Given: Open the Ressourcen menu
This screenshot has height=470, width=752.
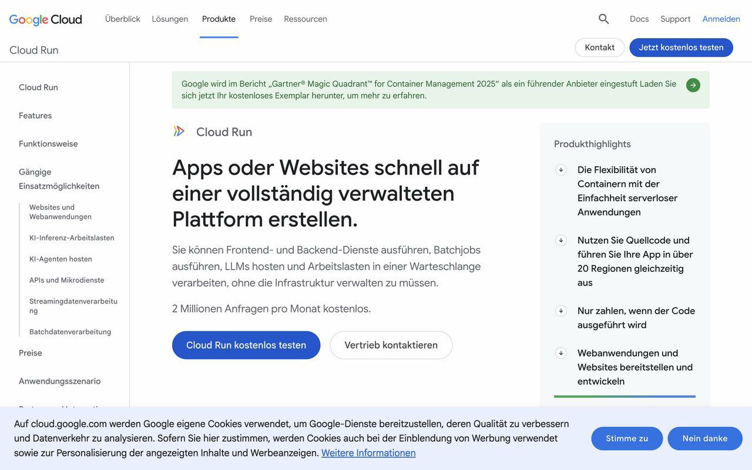Looking at the screenshot, I should 305,19.
